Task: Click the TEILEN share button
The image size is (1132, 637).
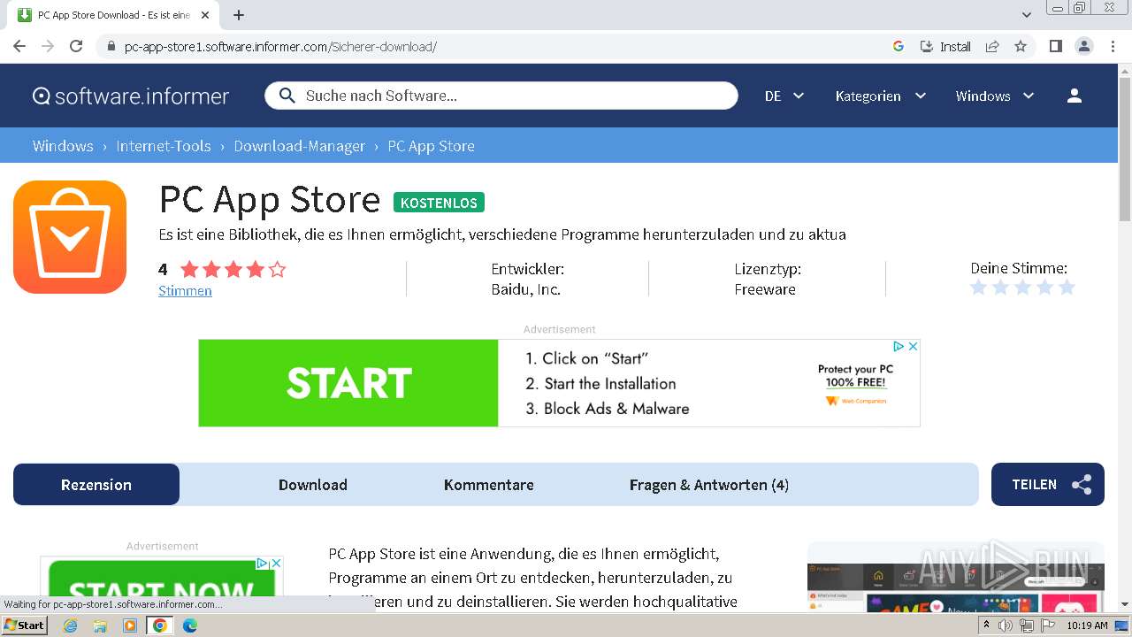Action: [1048, 485]
